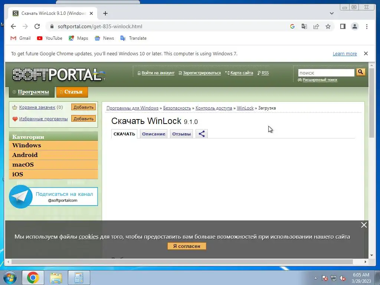Click the vertical page scrollbar
Screen dimensions: 380x285
coord(371,103)
